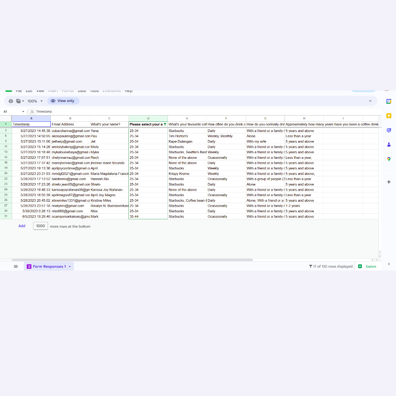Click the Add rows link

pyautogui.click(x=22, y=226)
